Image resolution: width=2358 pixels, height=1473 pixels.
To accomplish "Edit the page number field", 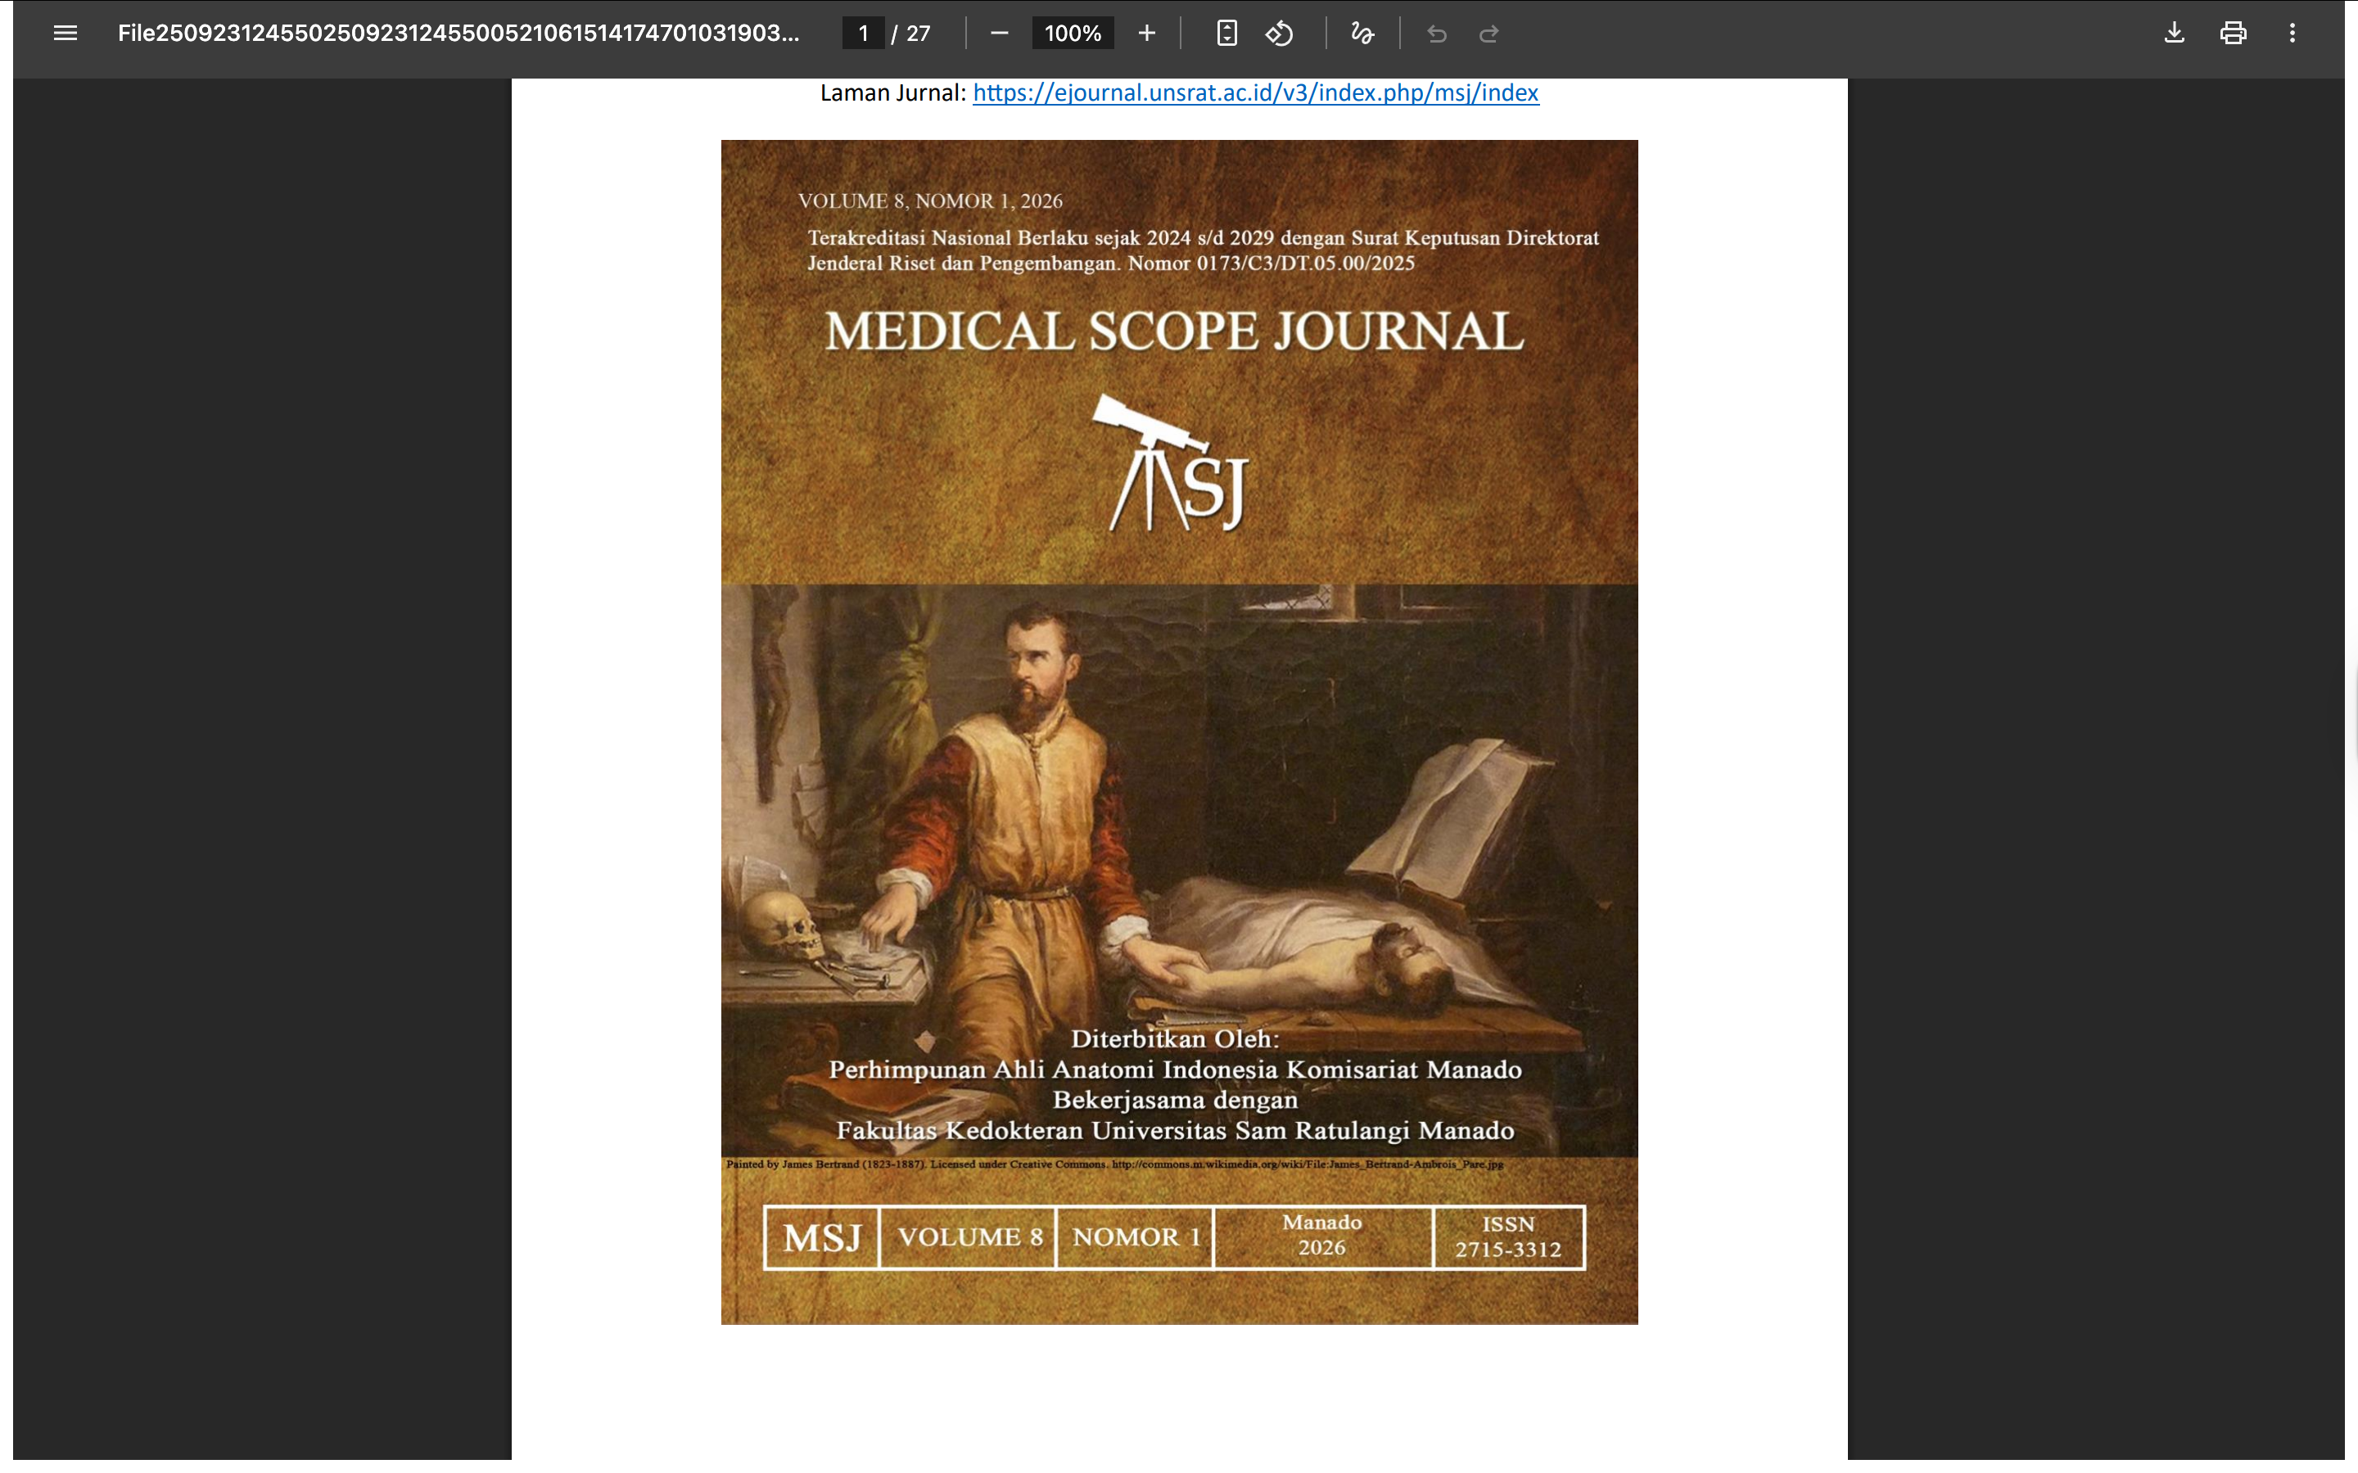I will (863, 33).
